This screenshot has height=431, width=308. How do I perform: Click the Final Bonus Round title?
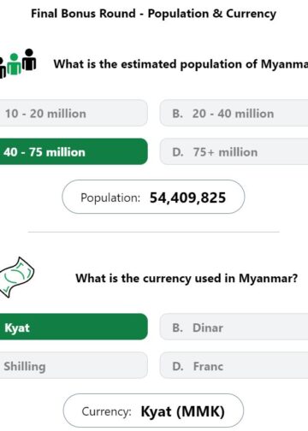point(153,14)
